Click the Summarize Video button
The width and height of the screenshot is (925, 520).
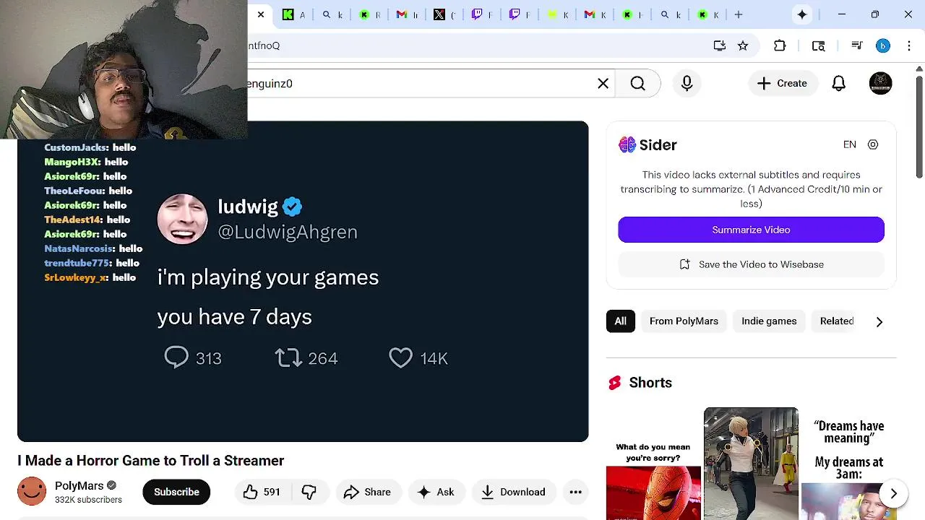(751, 230)
